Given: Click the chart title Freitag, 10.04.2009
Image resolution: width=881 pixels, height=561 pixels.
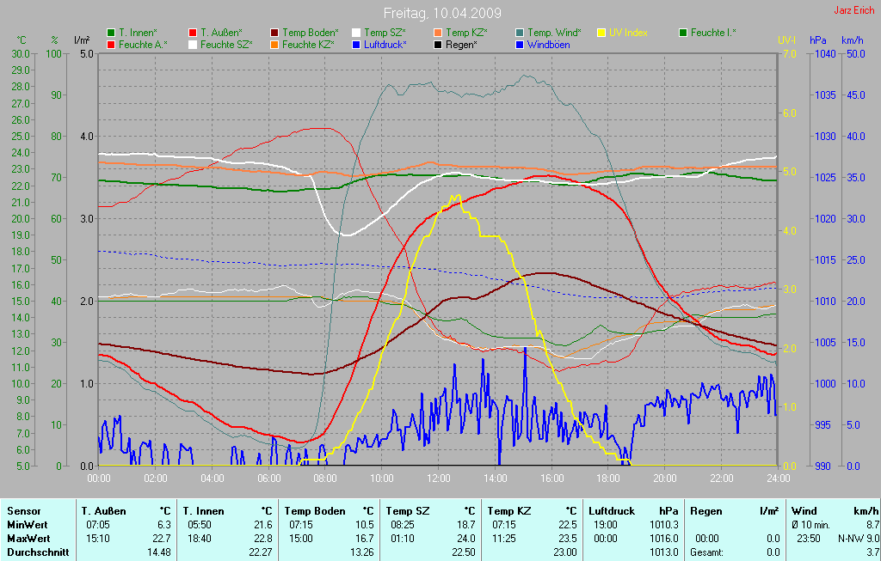Looking at the screenshot, I should click(442, 14).
